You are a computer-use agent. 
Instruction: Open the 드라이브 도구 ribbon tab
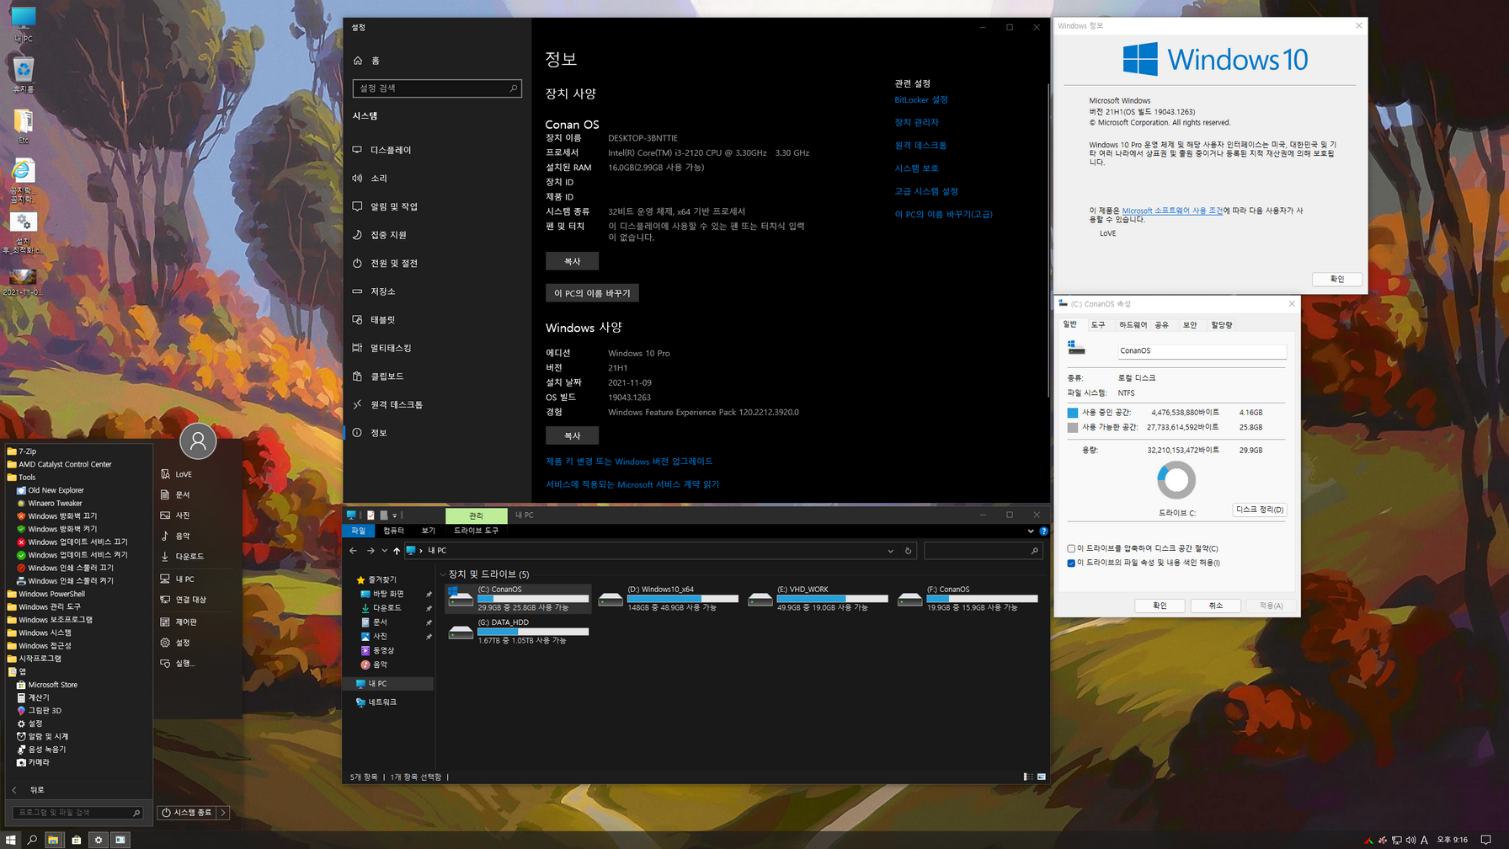click(x=476, y=531)
